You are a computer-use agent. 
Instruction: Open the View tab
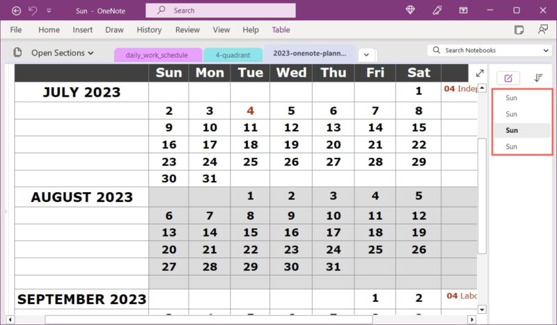coord(221,30)
